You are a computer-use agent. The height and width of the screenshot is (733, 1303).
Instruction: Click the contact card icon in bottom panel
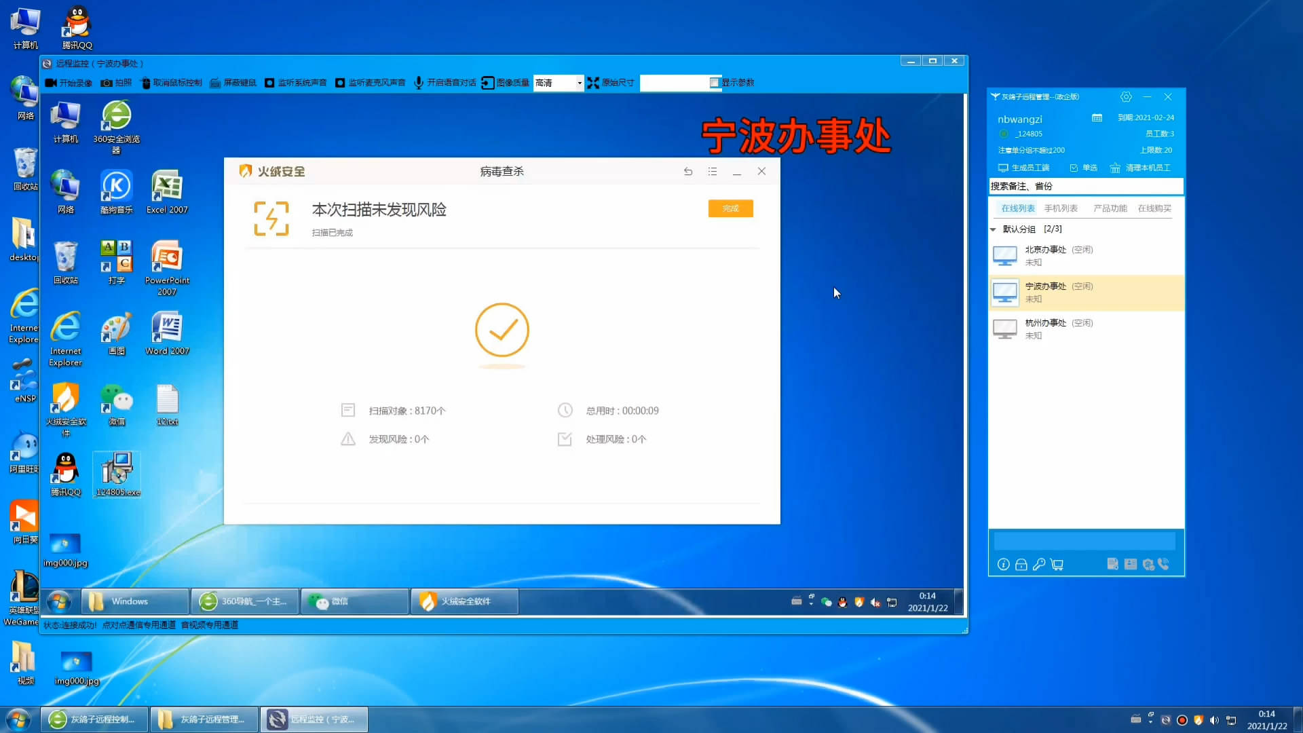[1131, 564]
